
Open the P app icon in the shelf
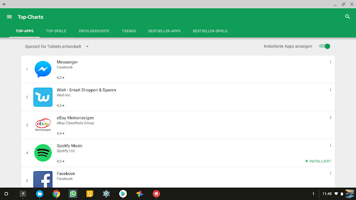(x=23, y=194)
